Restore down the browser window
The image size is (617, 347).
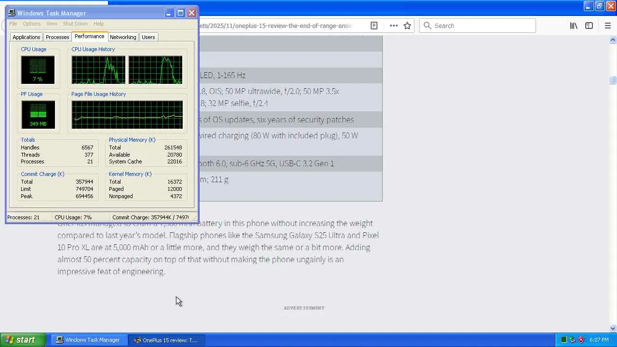pos(599,6)
